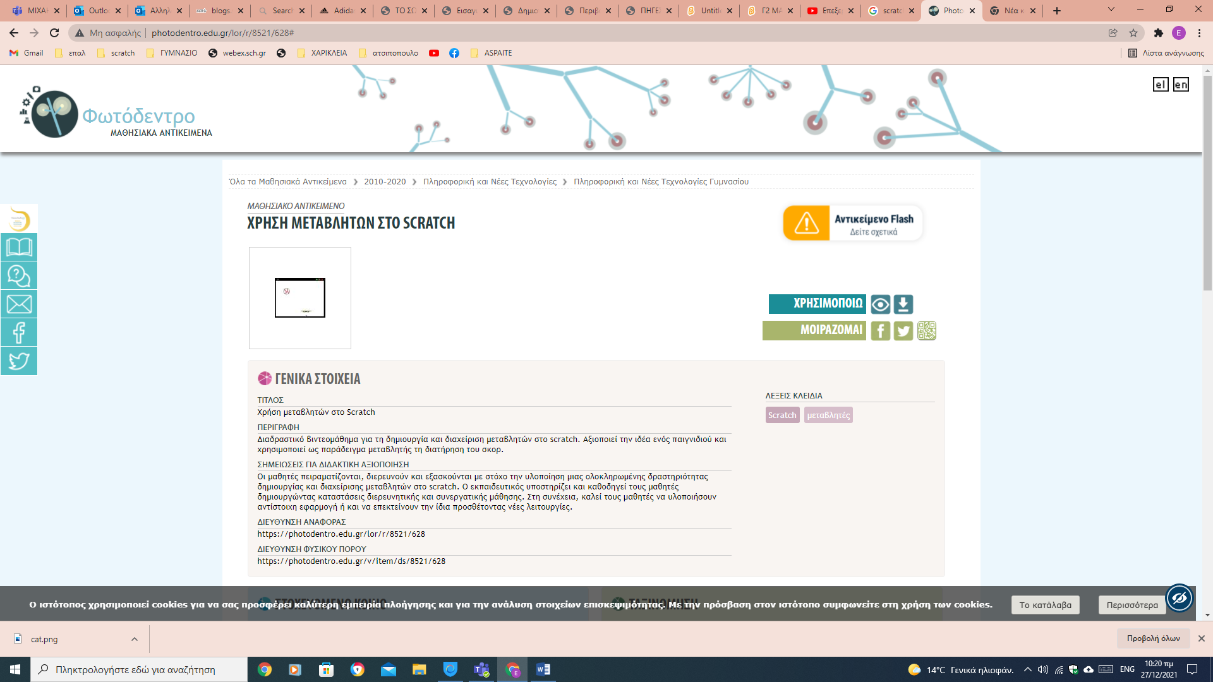Accept cookies with Το κατάλαβα
Screen dimensions: 1213x682
[1045, 605]
